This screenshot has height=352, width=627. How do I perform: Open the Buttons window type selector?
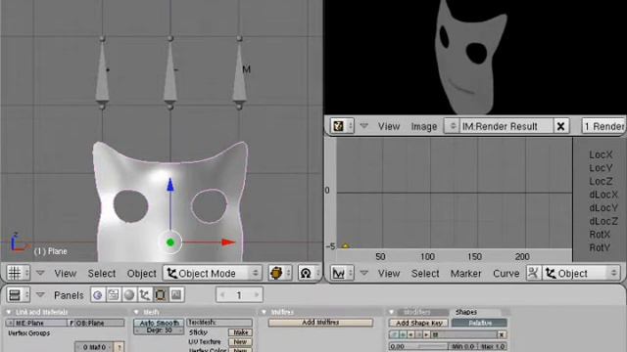(x=18, y=295)
